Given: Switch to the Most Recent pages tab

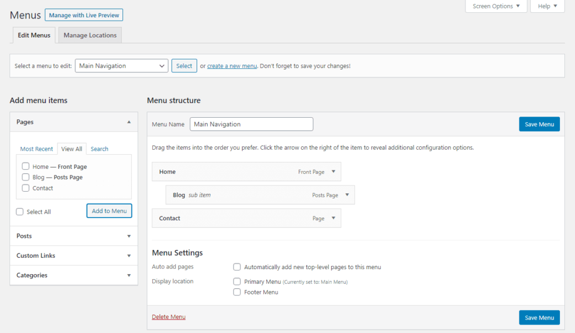Looking at the screenshot, I should point(36,149).
